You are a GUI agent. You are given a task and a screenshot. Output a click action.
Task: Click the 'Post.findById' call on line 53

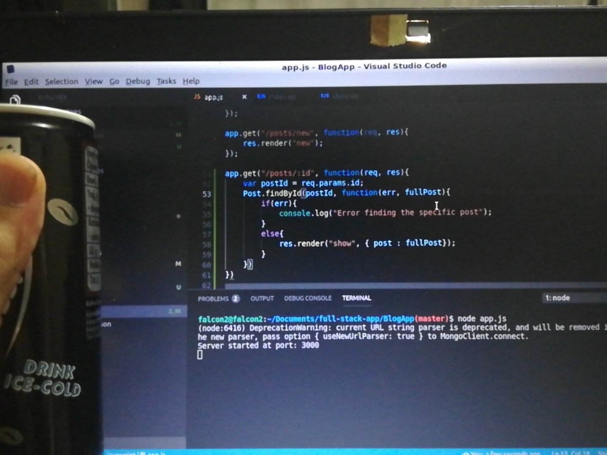tap(272, 193)
